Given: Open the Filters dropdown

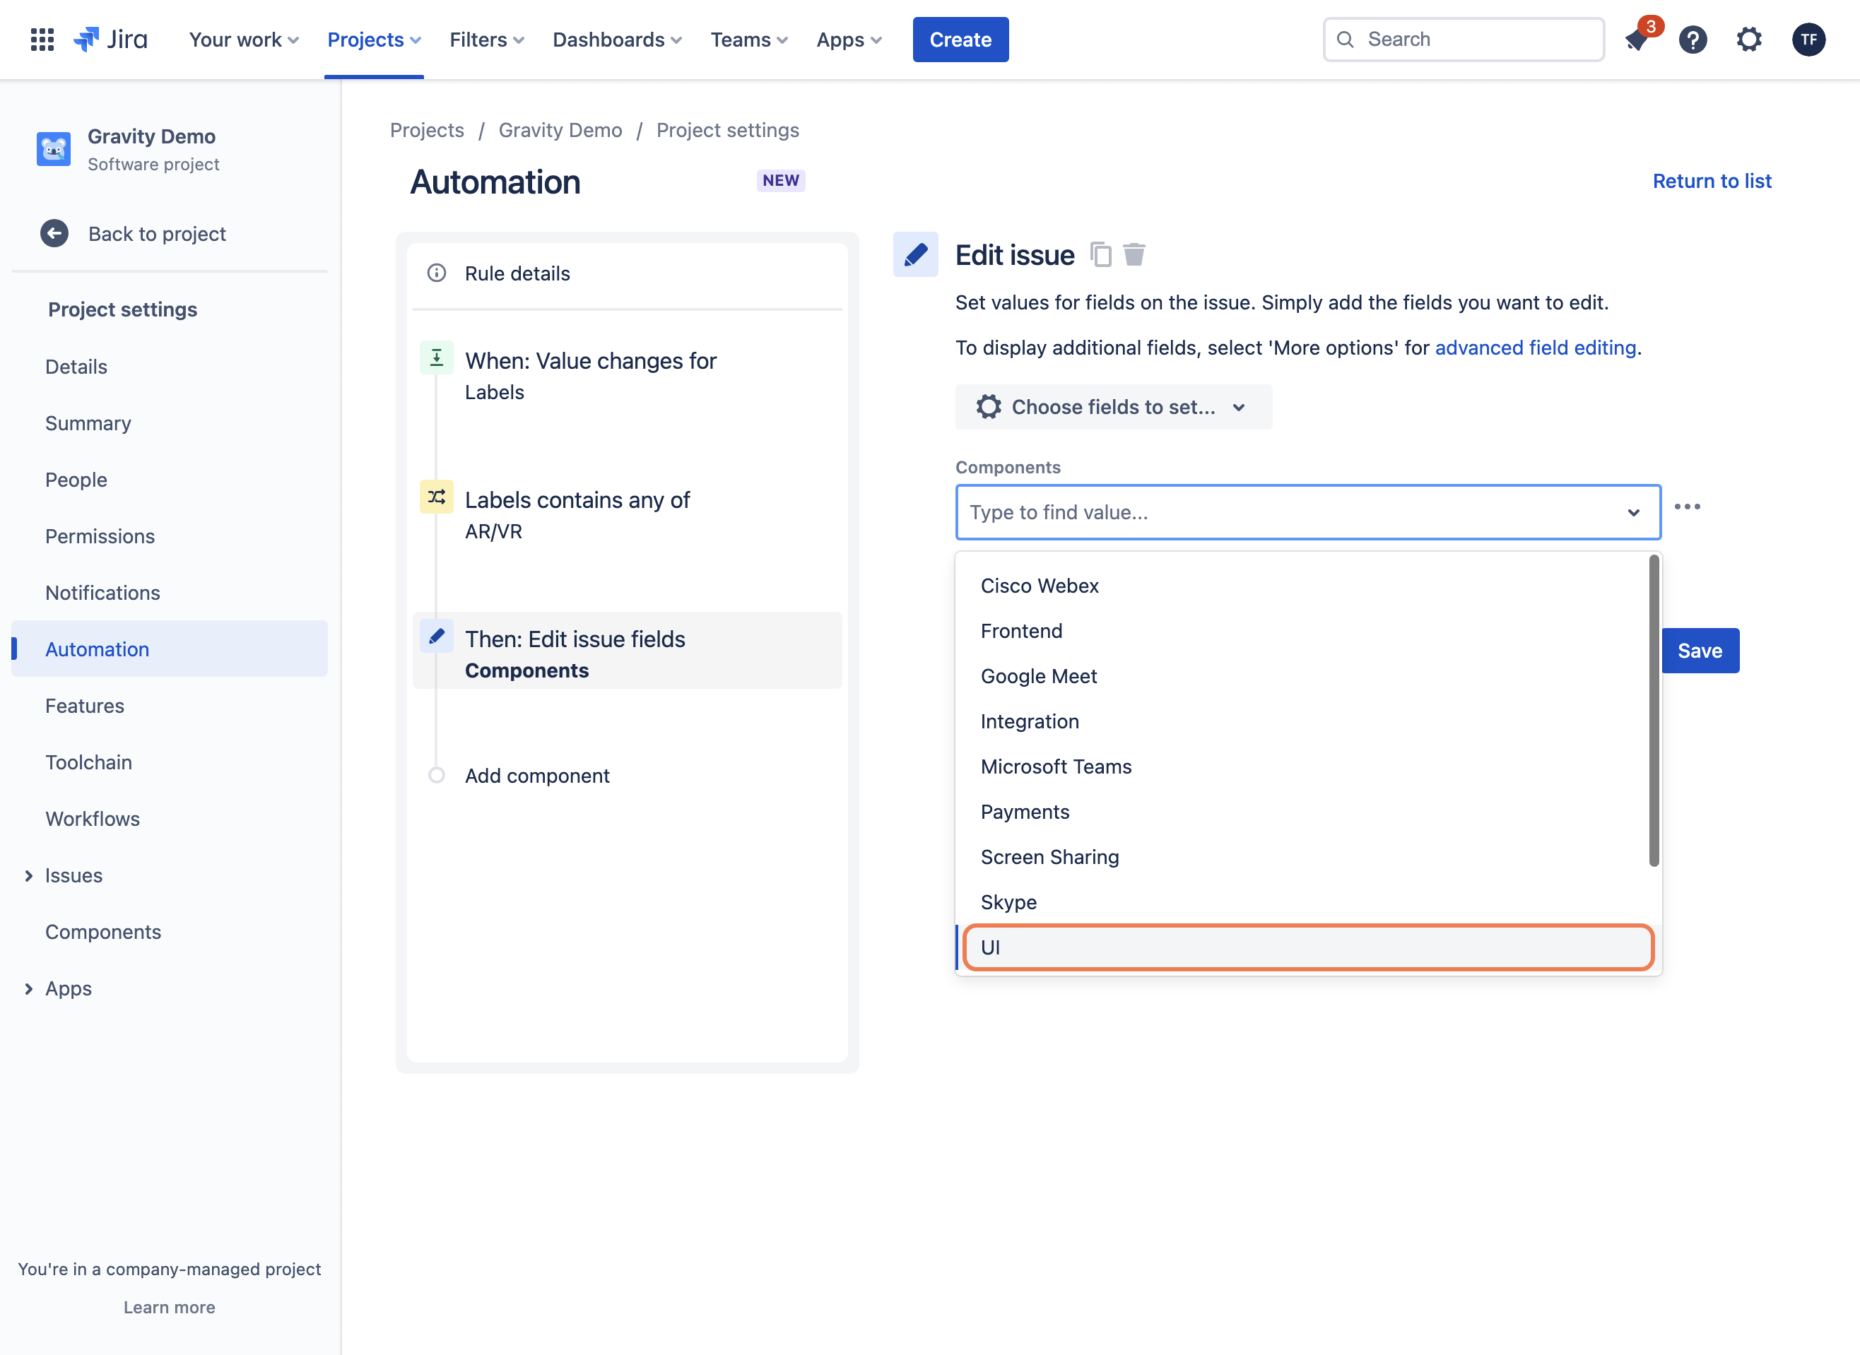Looking at the screenshot, I should click(486, 40).
